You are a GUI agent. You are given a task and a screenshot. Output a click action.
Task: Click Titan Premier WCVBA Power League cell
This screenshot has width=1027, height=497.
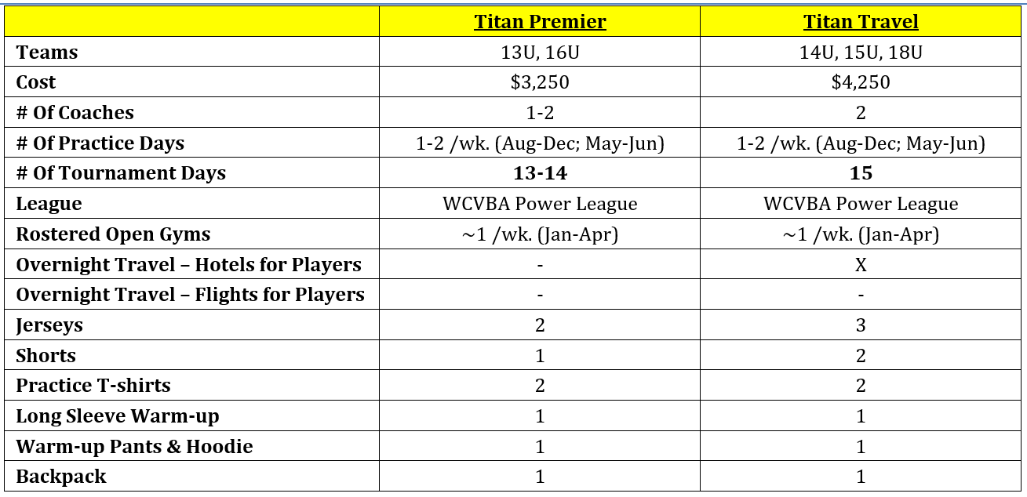coord(540,204)
